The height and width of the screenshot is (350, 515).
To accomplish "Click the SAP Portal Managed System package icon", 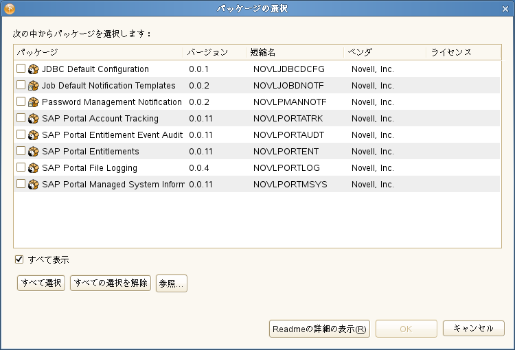I will (x=33, y=184).
